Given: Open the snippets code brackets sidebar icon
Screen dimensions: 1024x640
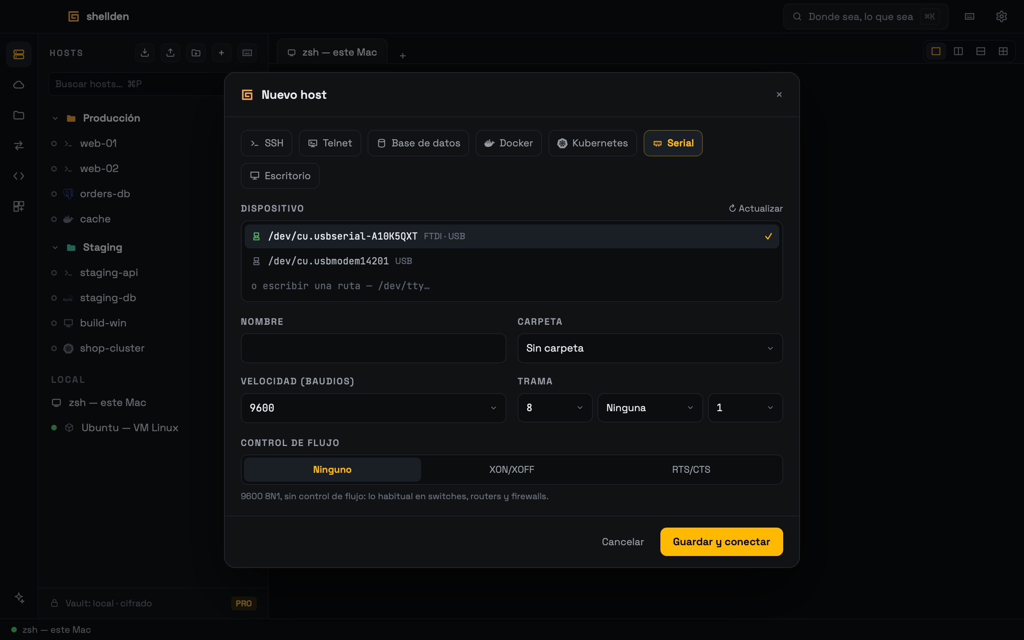Looking at the screenshot, I should (19, 176).
